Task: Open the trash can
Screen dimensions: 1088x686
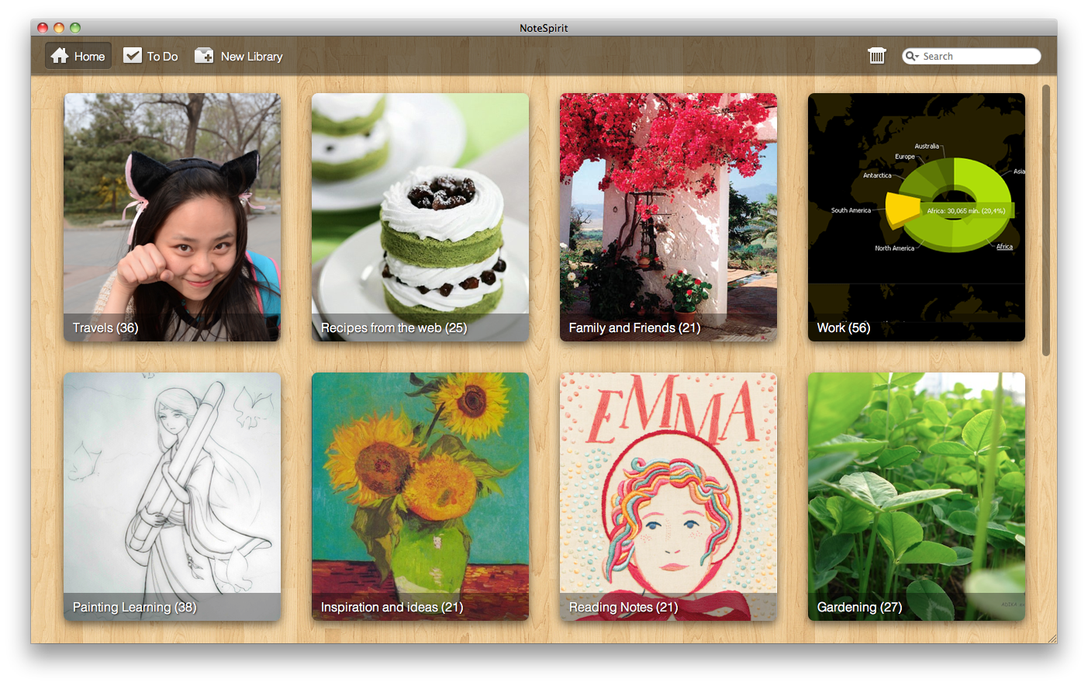Action: point(877,56)
